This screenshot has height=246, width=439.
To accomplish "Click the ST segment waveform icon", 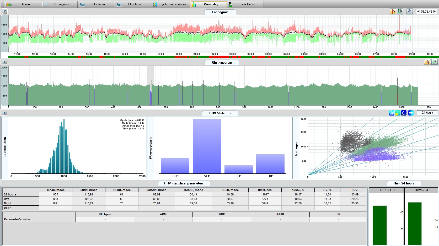I will tap(46, 4).
